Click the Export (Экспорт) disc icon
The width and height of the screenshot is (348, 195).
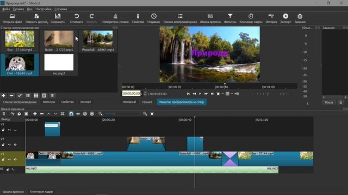[285, 16]
